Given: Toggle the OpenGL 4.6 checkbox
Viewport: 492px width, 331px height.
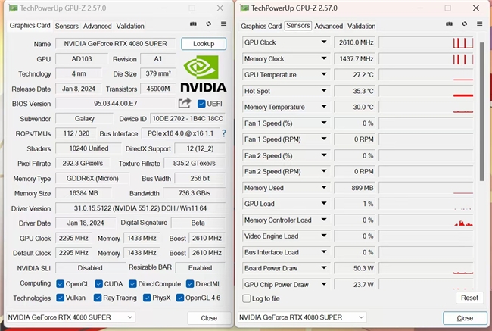Looking at the screenshot, I should pos(180,298).
